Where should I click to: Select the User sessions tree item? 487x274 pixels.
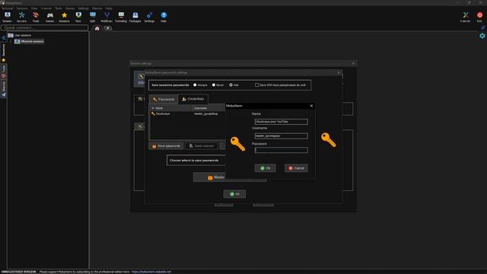click(22, 35)
